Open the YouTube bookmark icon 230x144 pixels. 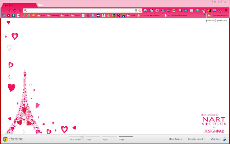[x=9, y=15]
